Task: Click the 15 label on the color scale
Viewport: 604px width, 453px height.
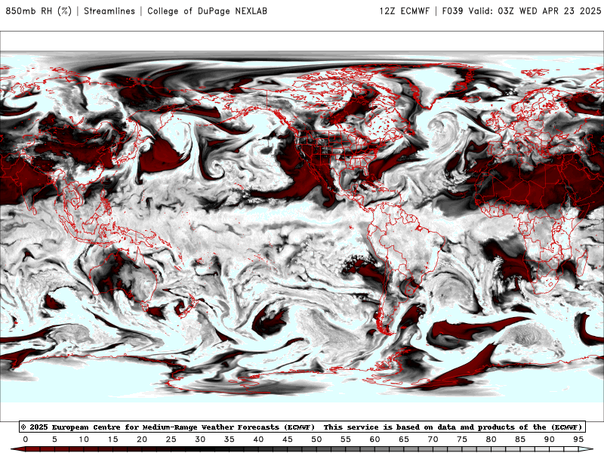Action: click(112, 439)
